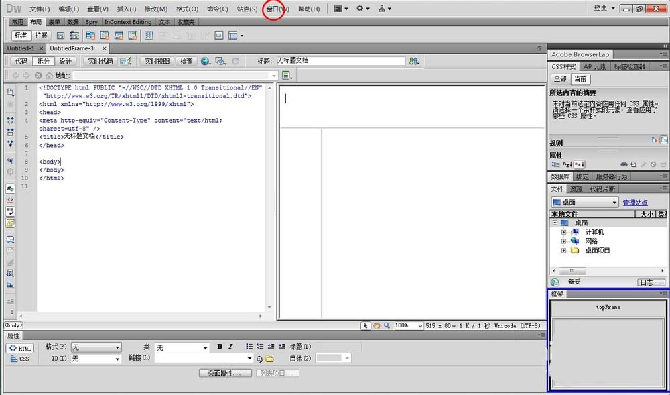This screenshot has height=395, width=670.
Task: Click the 日志 log button
Action: [x=651, y=282]
